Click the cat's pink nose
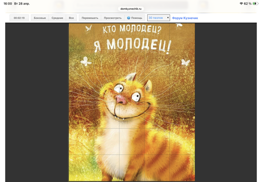262x182 pixels. point(121,99)
